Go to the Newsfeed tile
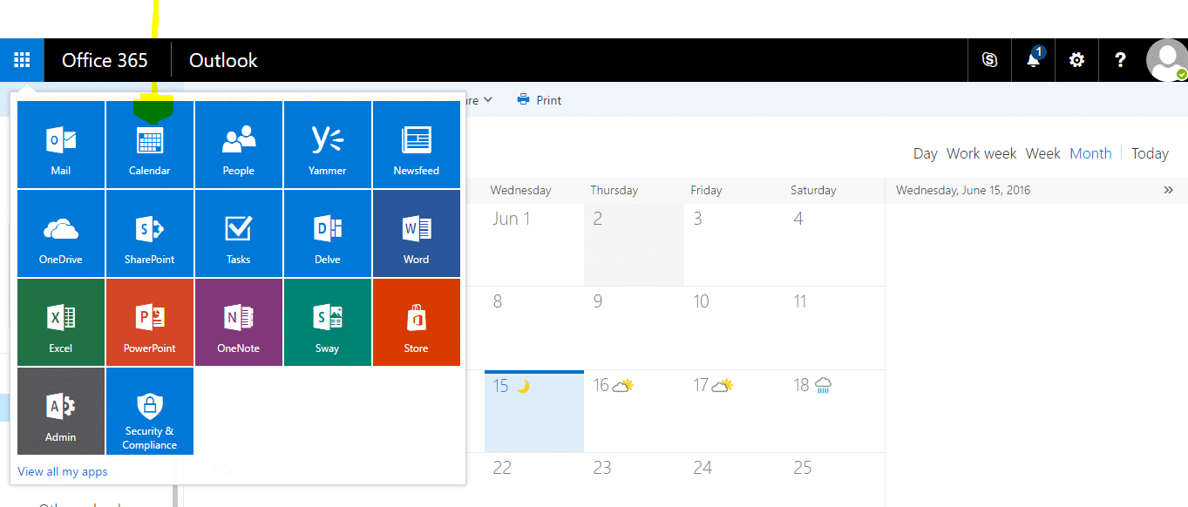This screenshot has width=1188, height=507. point(417,144)
